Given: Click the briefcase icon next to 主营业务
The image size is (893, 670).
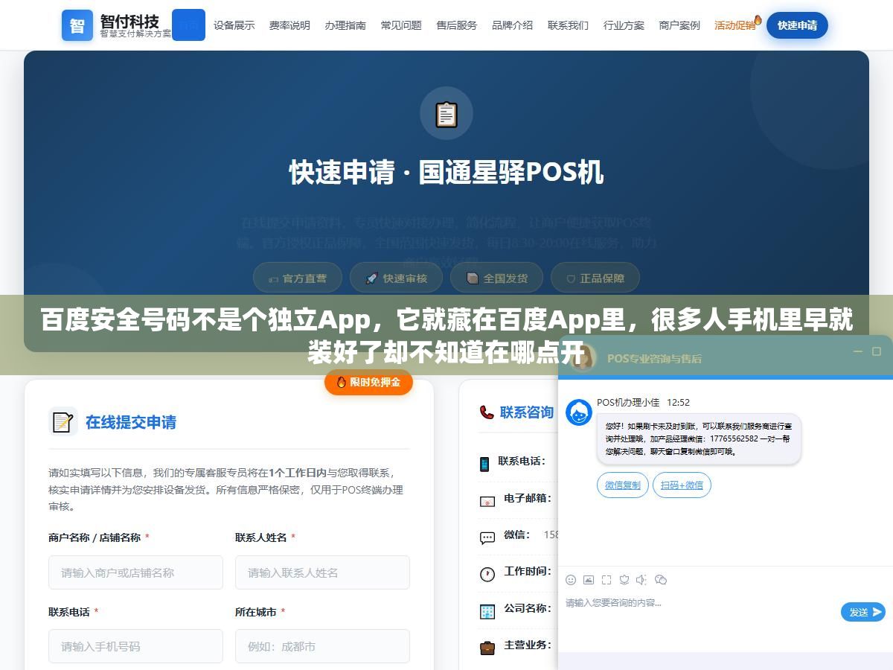Looking at the screenshot, I should click(487, 648).
